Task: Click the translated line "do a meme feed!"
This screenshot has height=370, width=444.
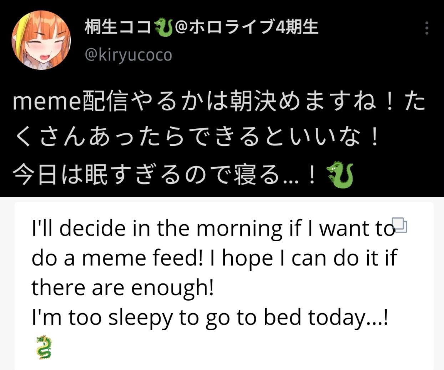Action: (x=117, y=258)
